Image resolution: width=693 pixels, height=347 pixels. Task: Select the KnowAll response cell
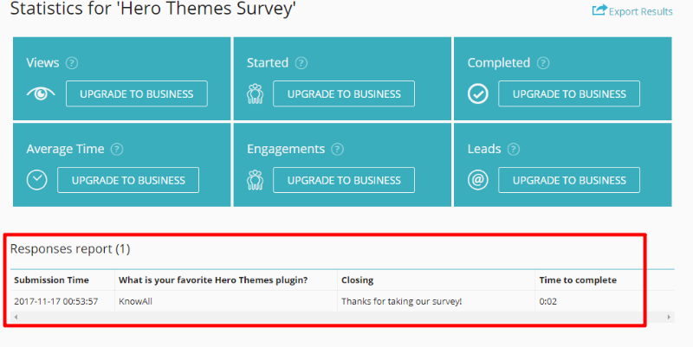(x=137, y=301)
